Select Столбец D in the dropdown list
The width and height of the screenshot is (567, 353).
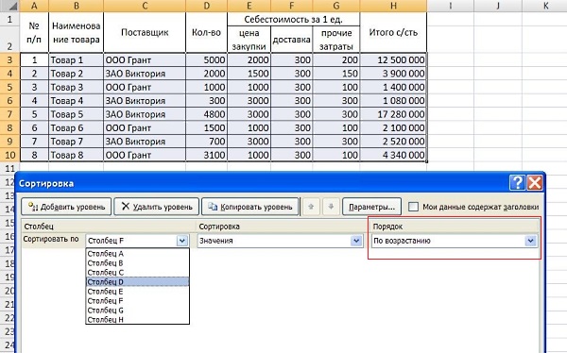(137, 282)
